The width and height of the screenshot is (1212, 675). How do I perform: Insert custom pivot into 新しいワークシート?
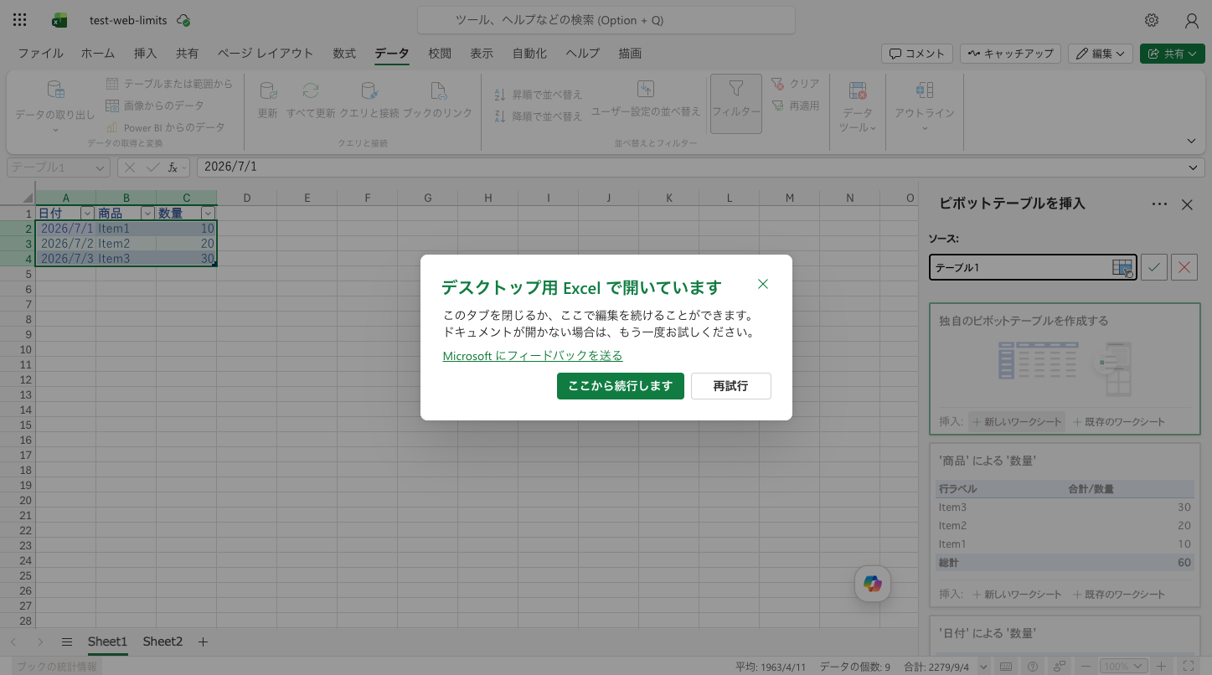point(1017,422)
